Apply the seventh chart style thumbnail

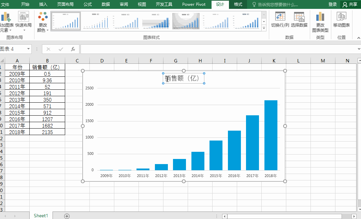point(246,21)
